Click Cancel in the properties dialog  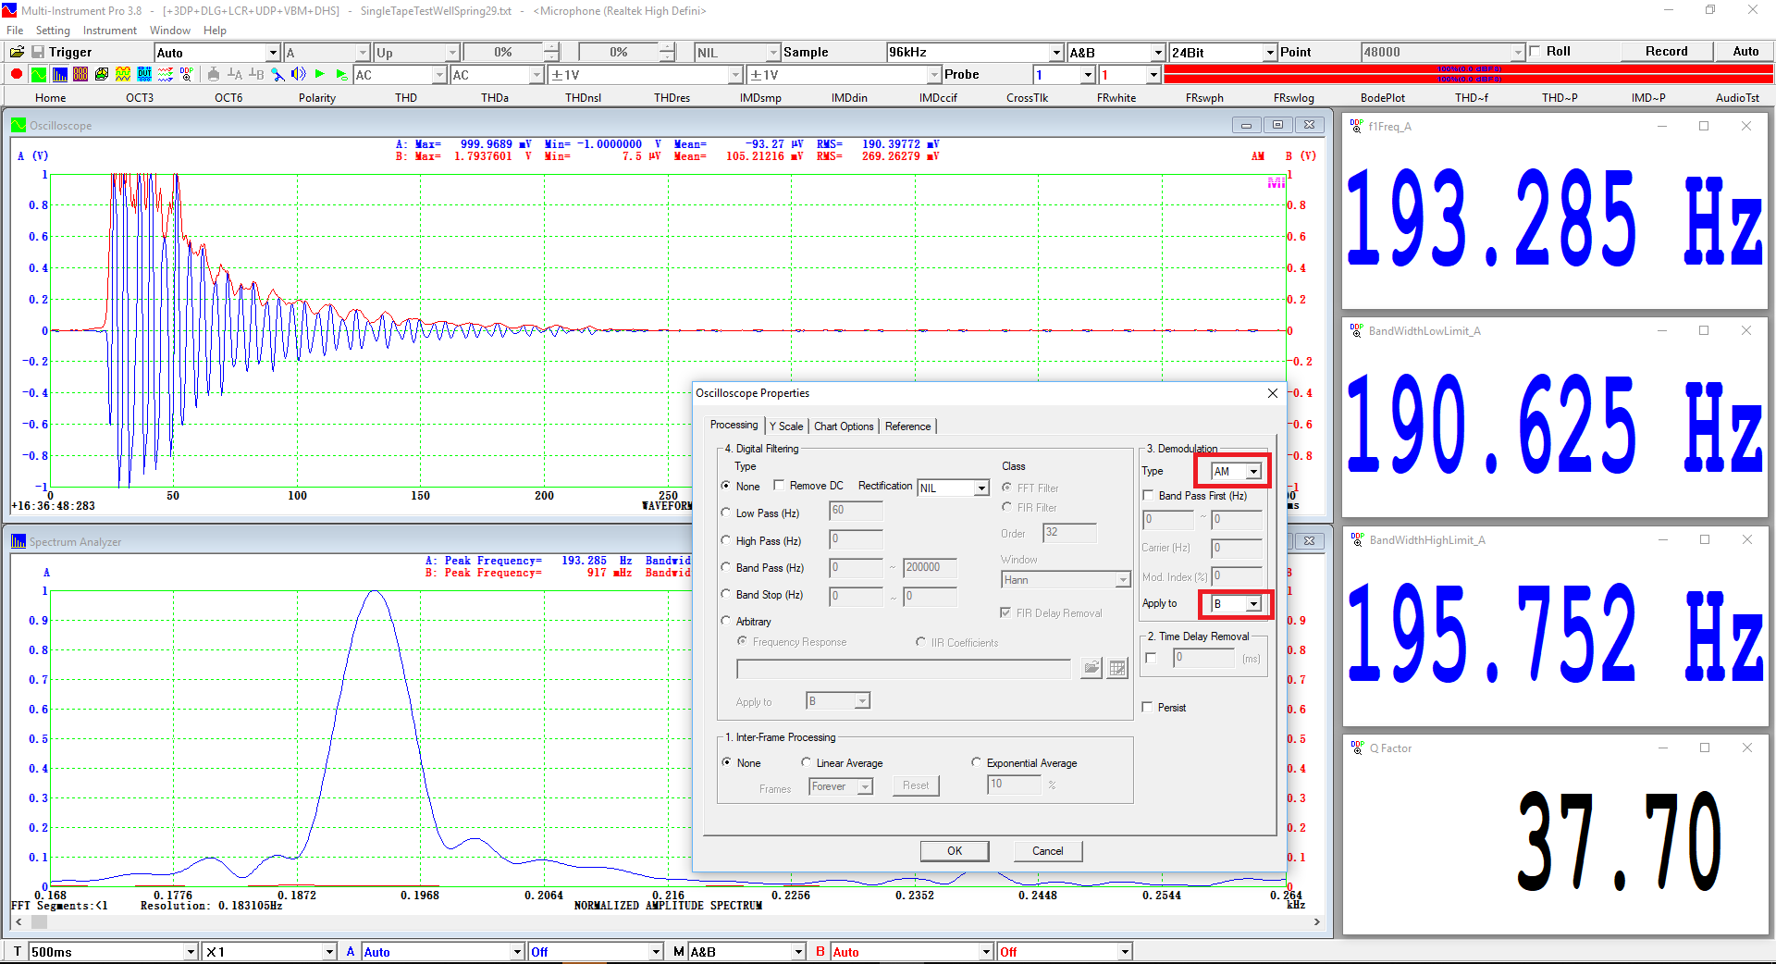(1047, 851)
